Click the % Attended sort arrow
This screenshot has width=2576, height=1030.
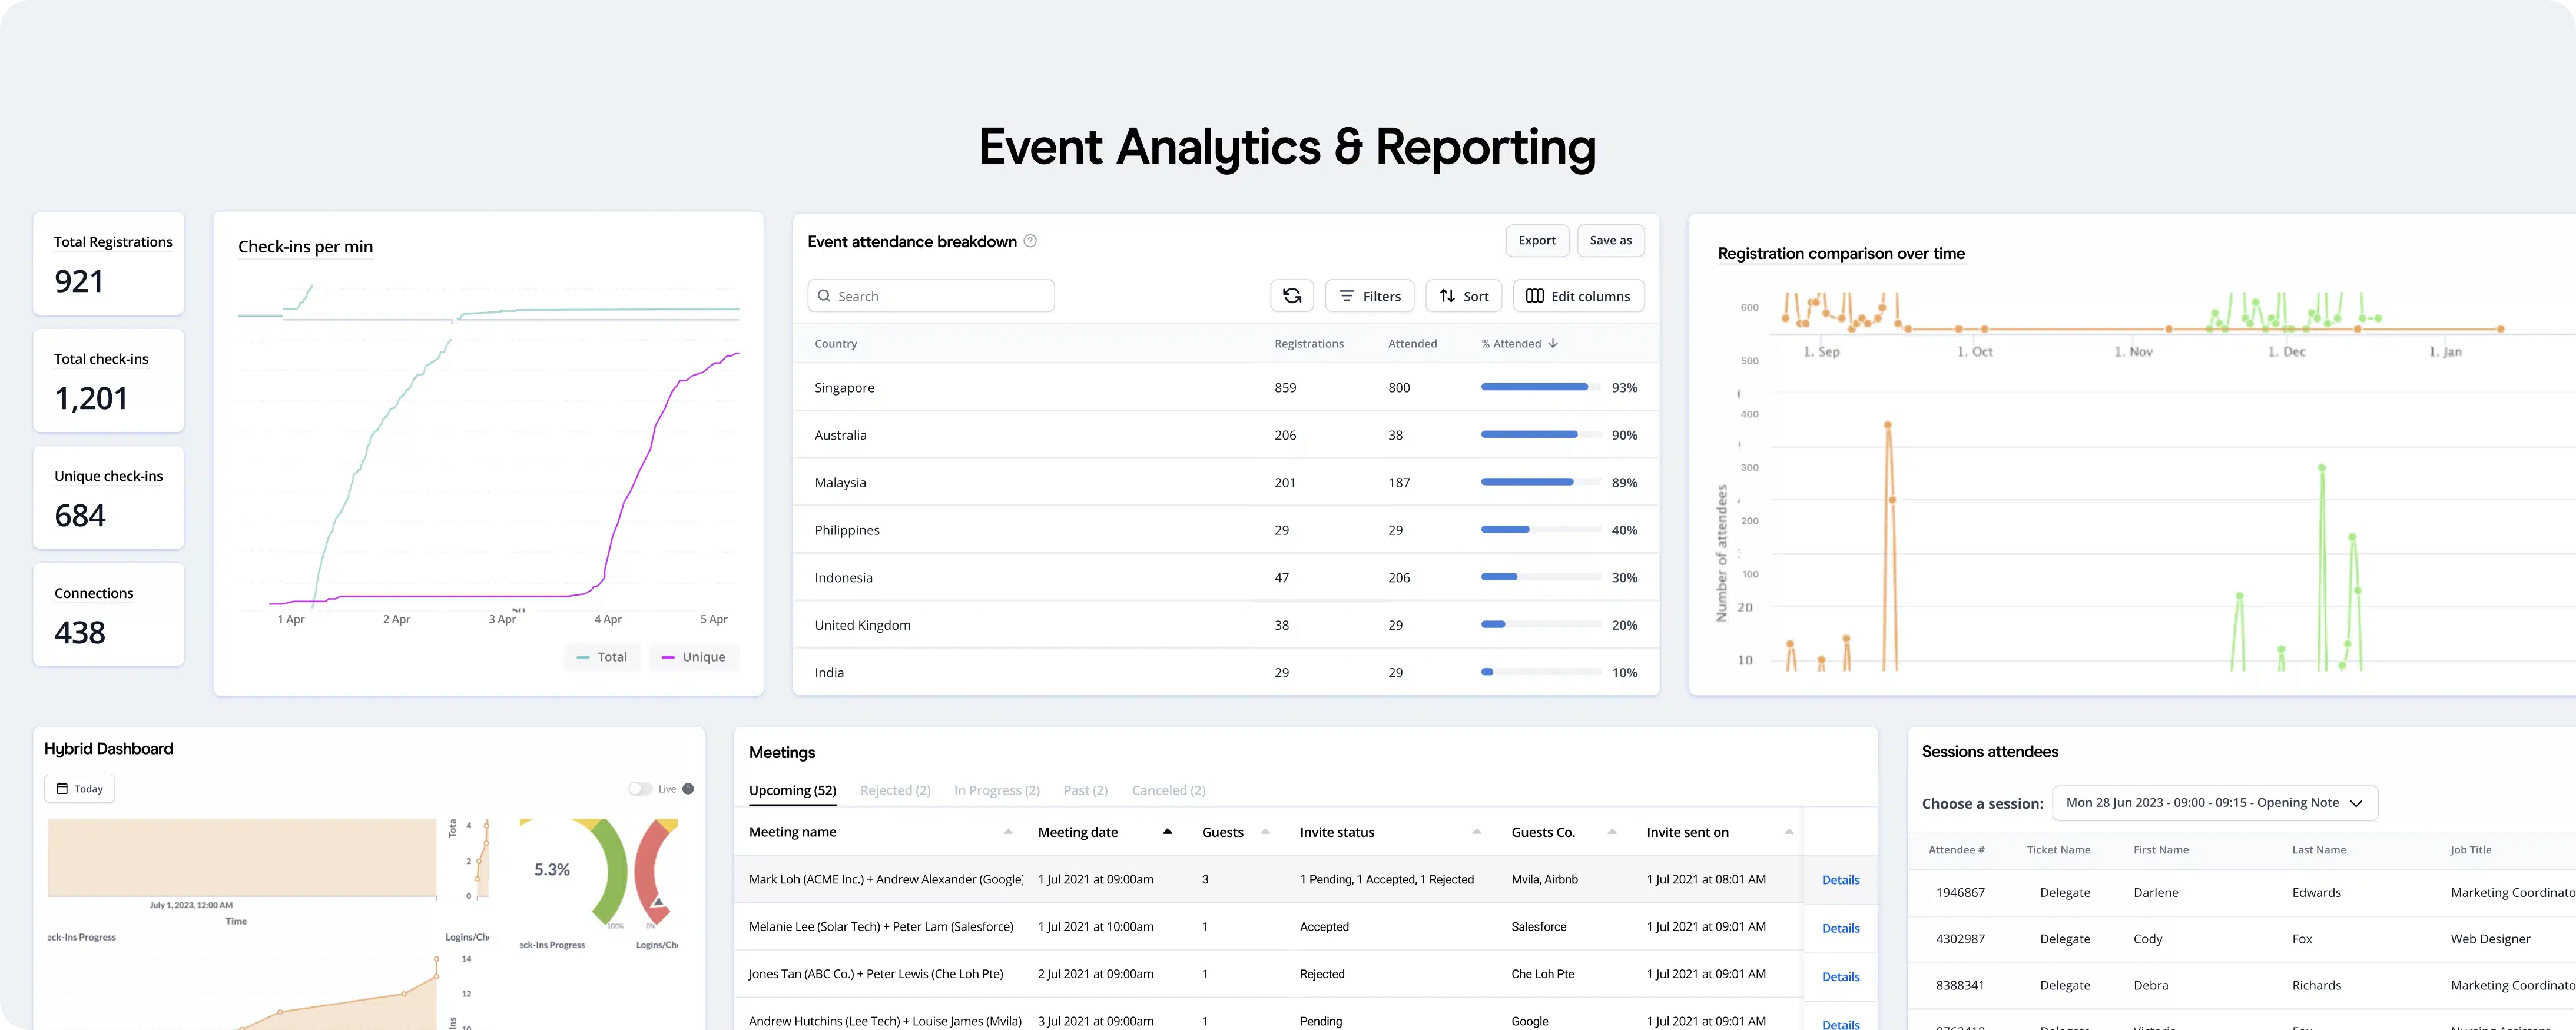coord(1552,343)
